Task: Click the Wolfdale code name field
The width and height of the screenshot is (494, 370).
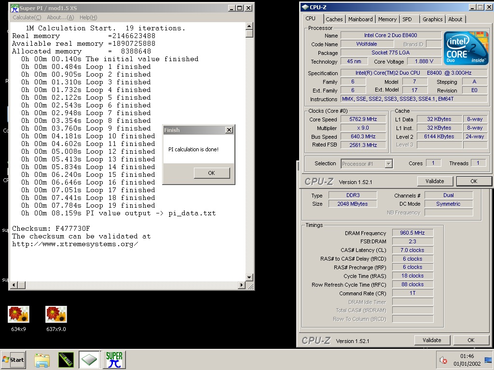Action: tap(367, 44)
